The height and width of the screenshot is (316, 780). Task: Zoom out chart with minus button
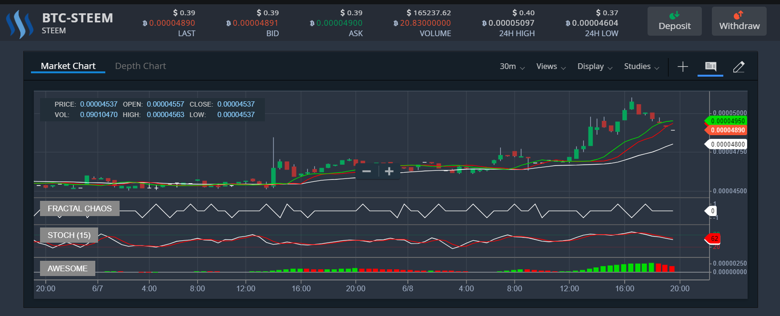pyautogui.click(x=366, y=171)
